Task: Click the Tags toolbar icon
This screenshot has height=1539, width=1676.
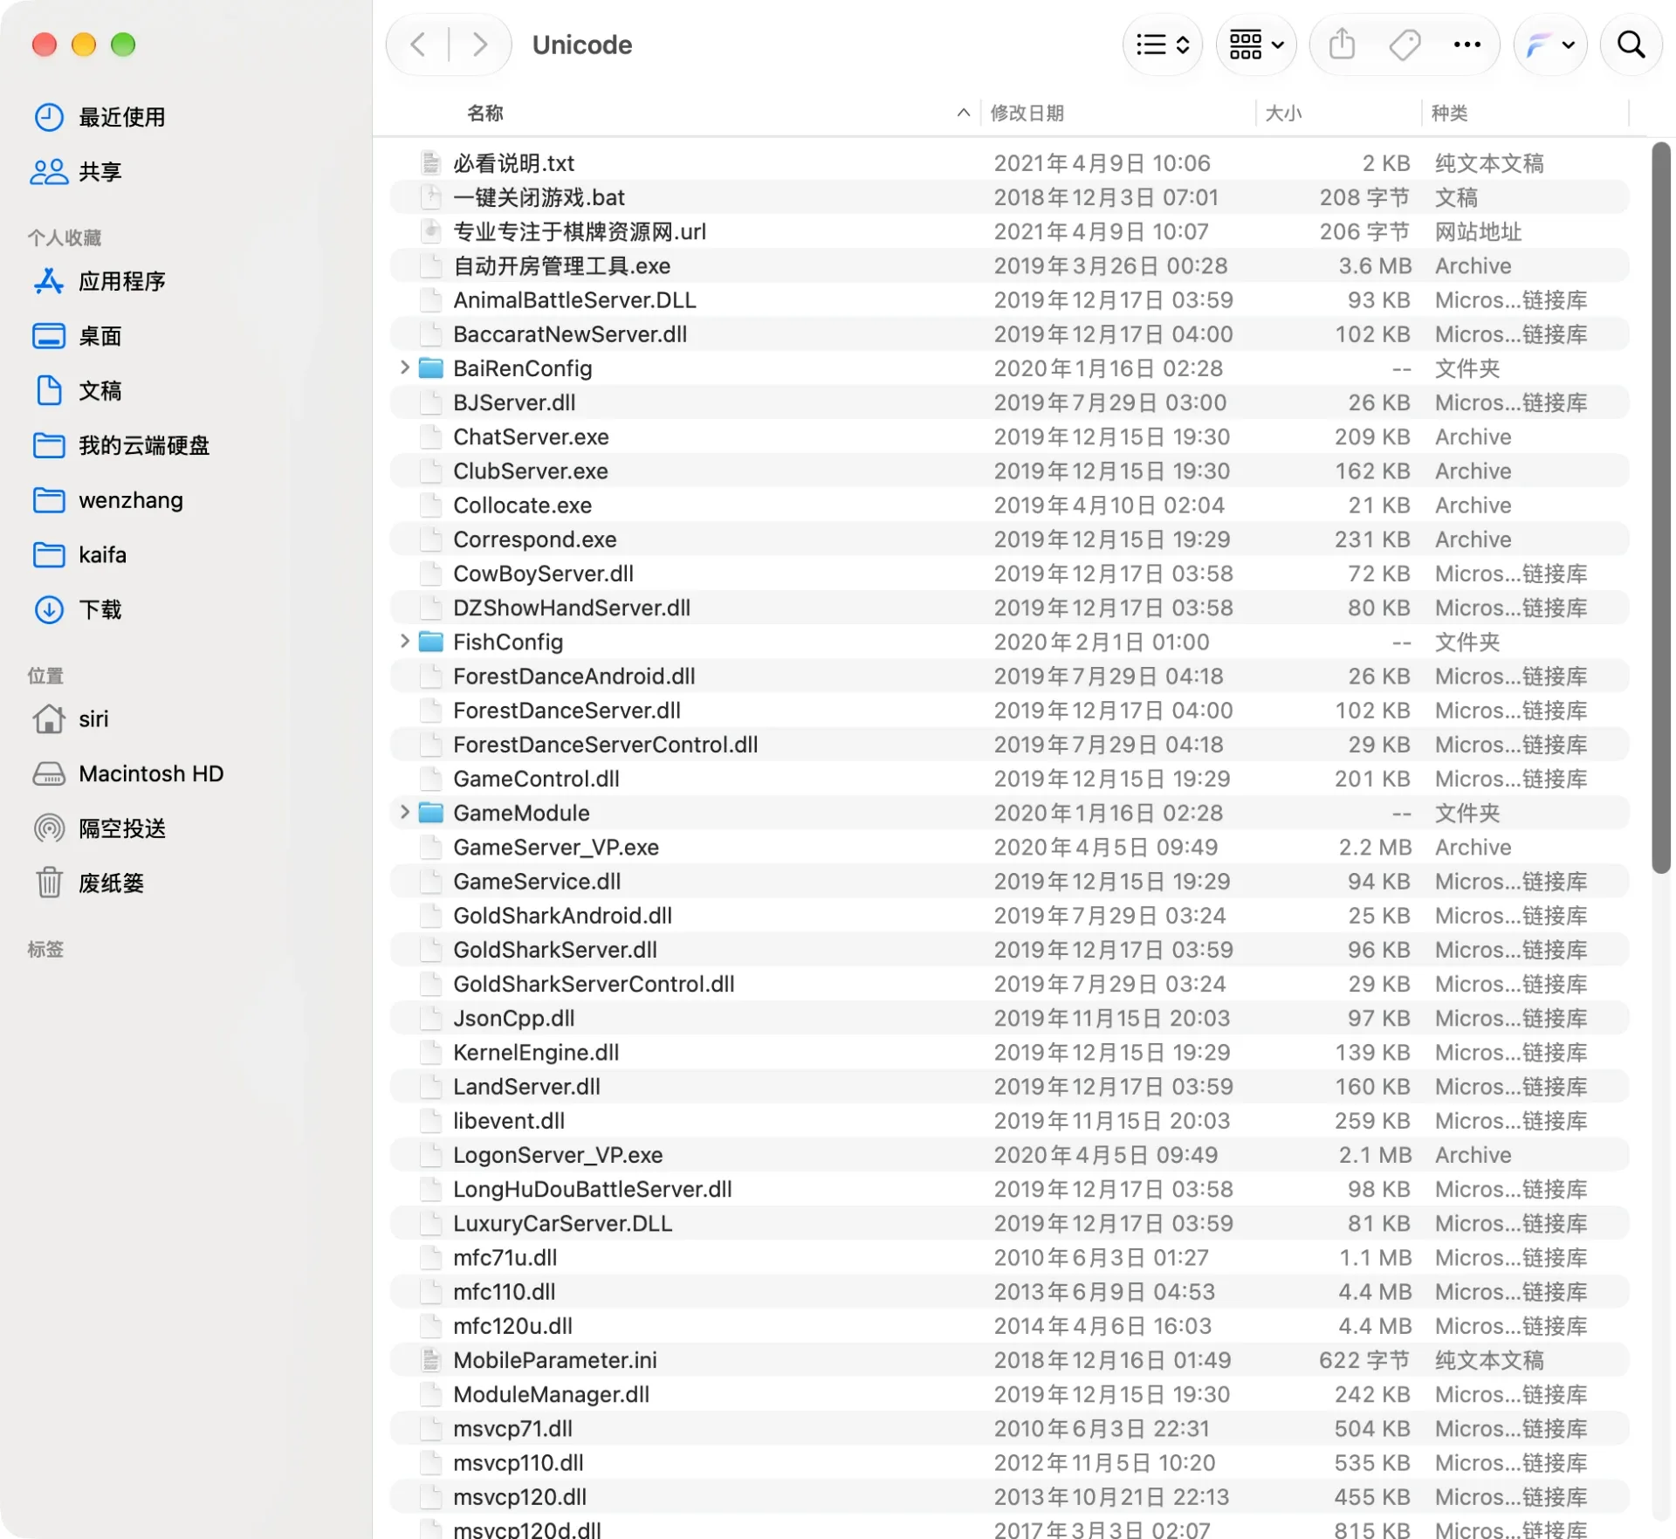Action: [1405, 45]
